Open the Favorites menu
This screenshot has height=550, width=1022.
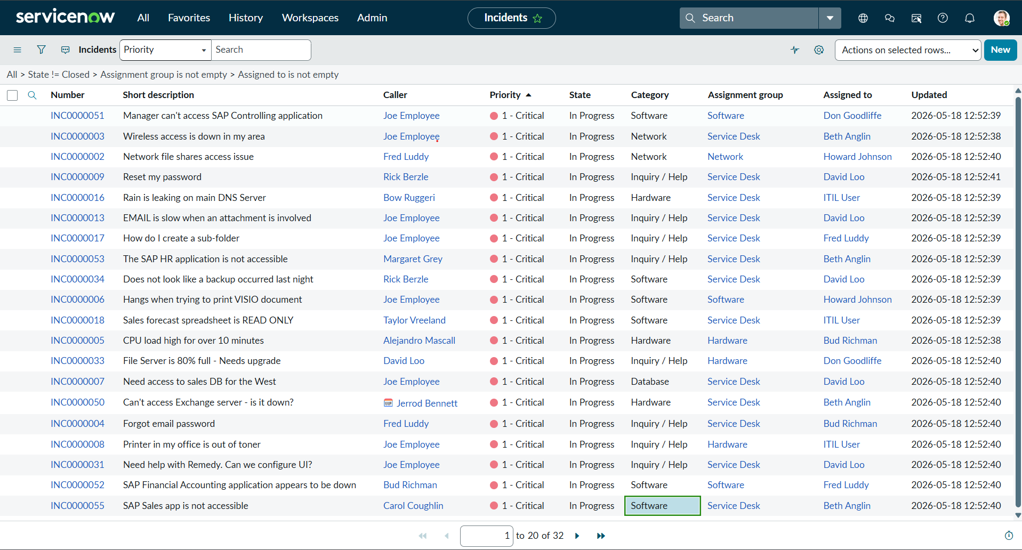[189, 18]
